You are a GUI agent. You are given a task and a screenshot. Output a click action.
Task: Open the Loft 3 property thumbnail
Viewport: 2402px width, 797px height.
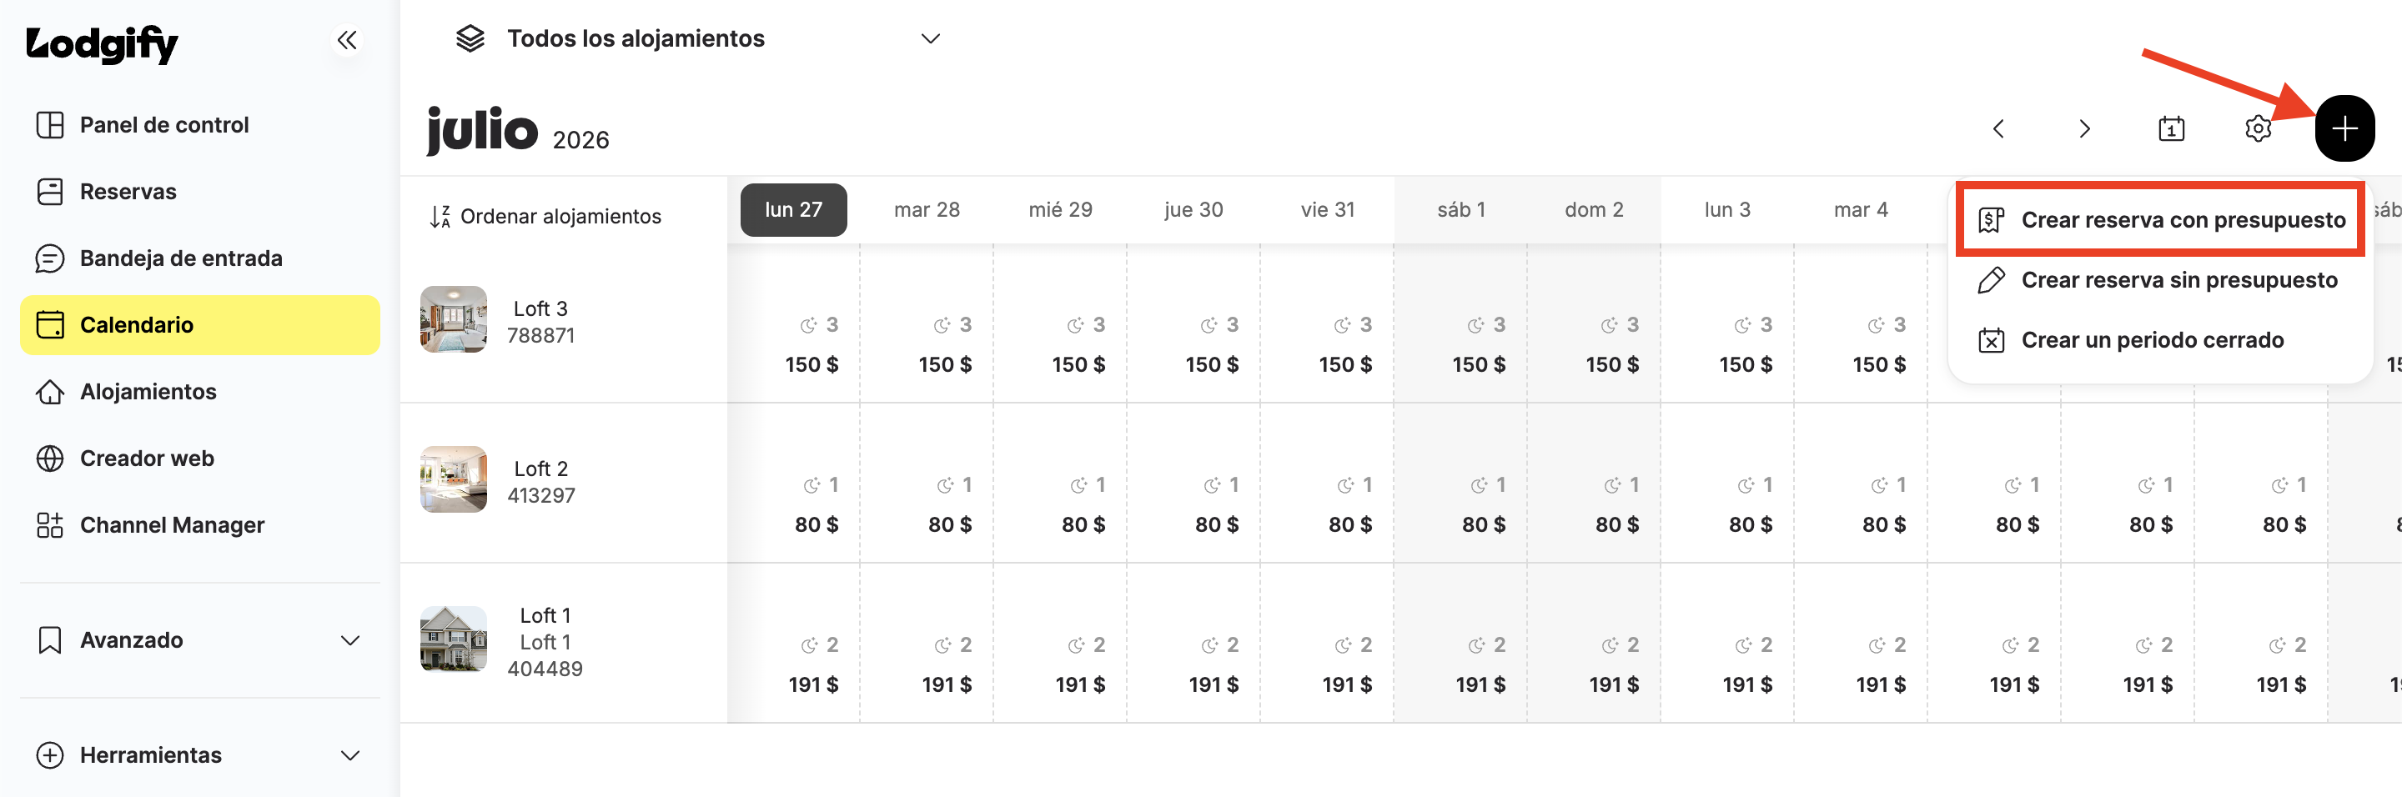tap(453, 320)
